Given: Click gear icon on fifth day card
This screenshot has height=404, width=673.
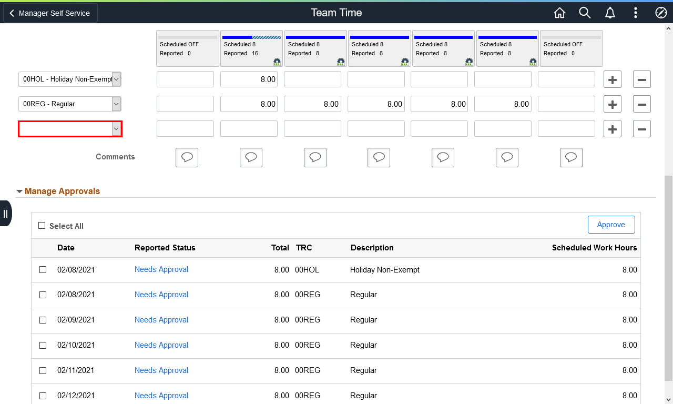Looking at the screenshot, I should [x=469, y=62].
